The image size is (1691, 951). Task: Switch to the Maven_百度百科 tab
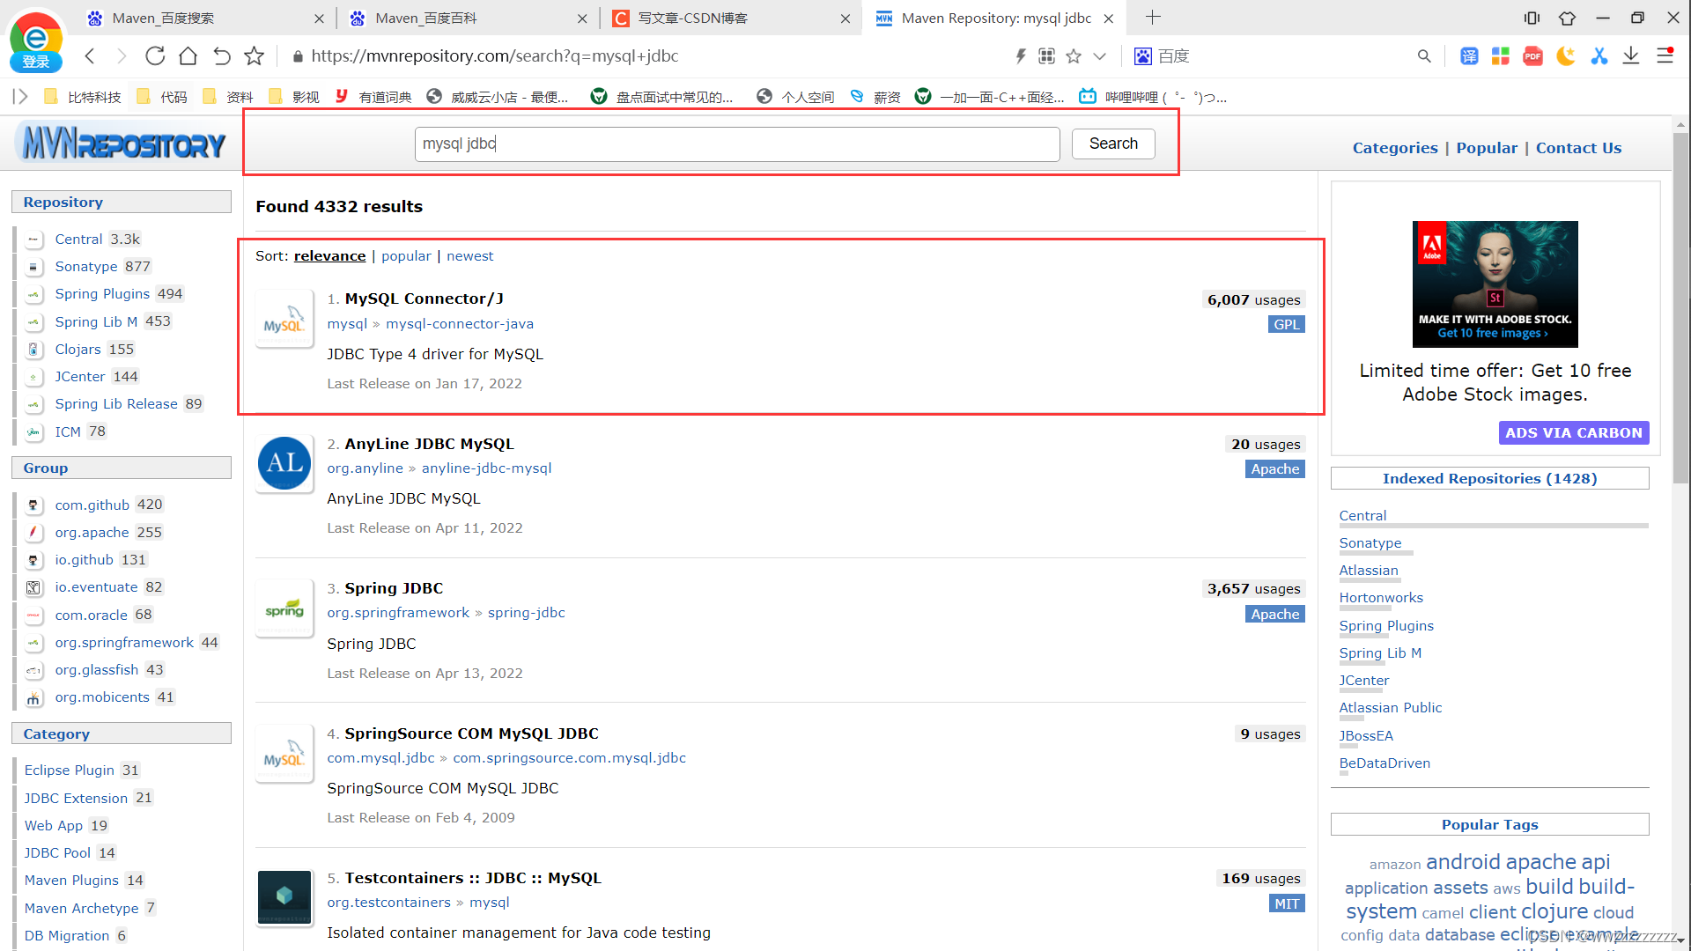426,18
